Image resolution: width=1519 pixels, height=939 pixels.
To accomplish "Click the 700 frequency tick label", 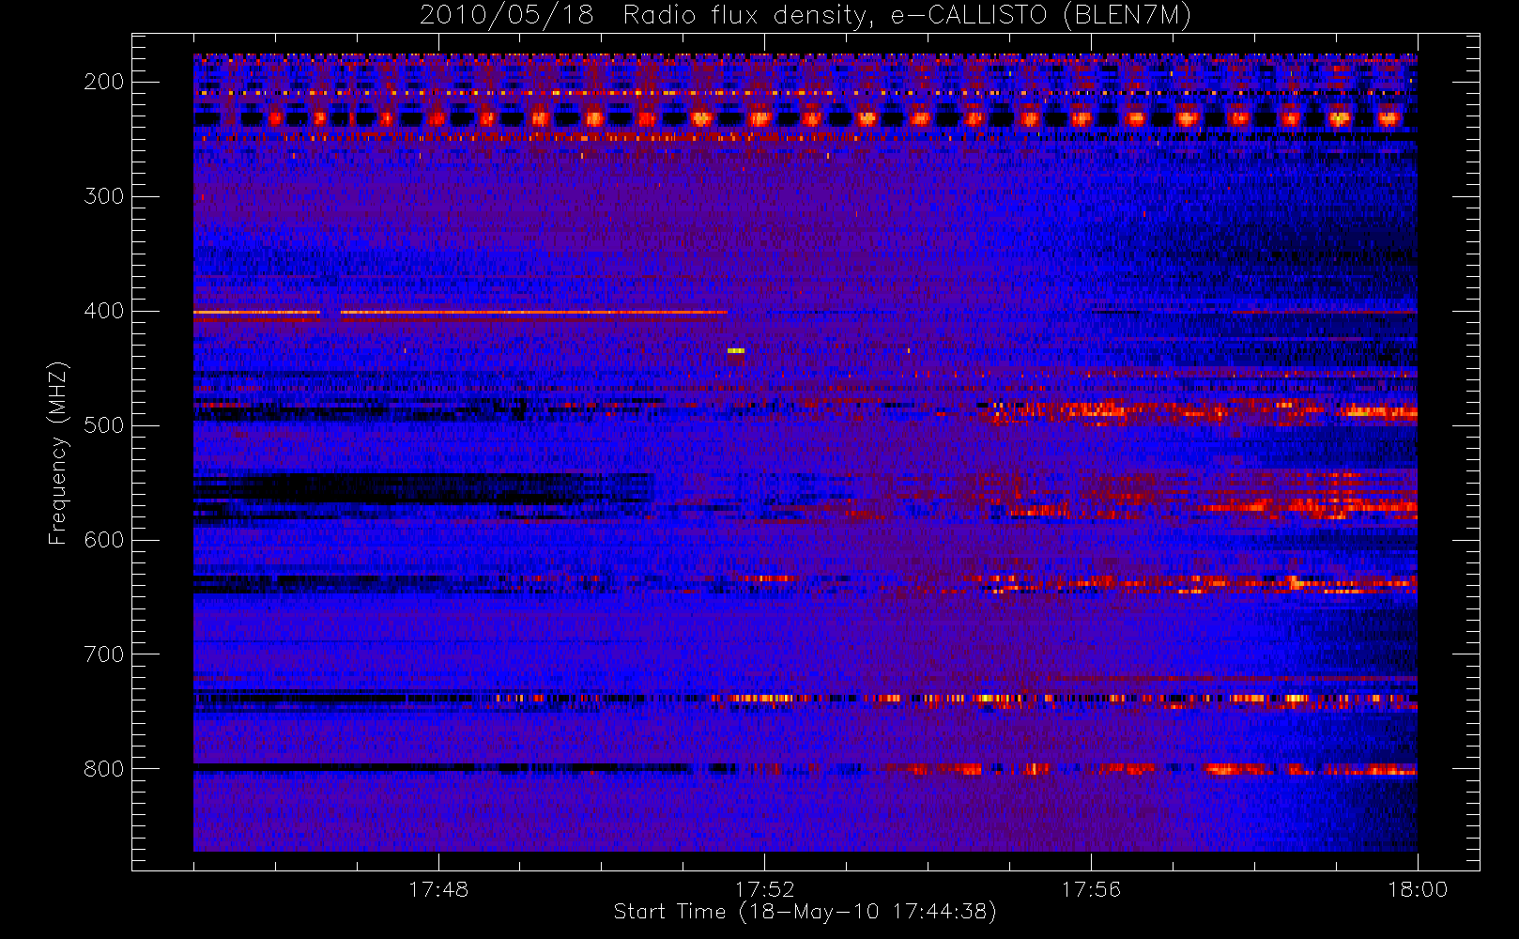I will (x=103, y=654).
